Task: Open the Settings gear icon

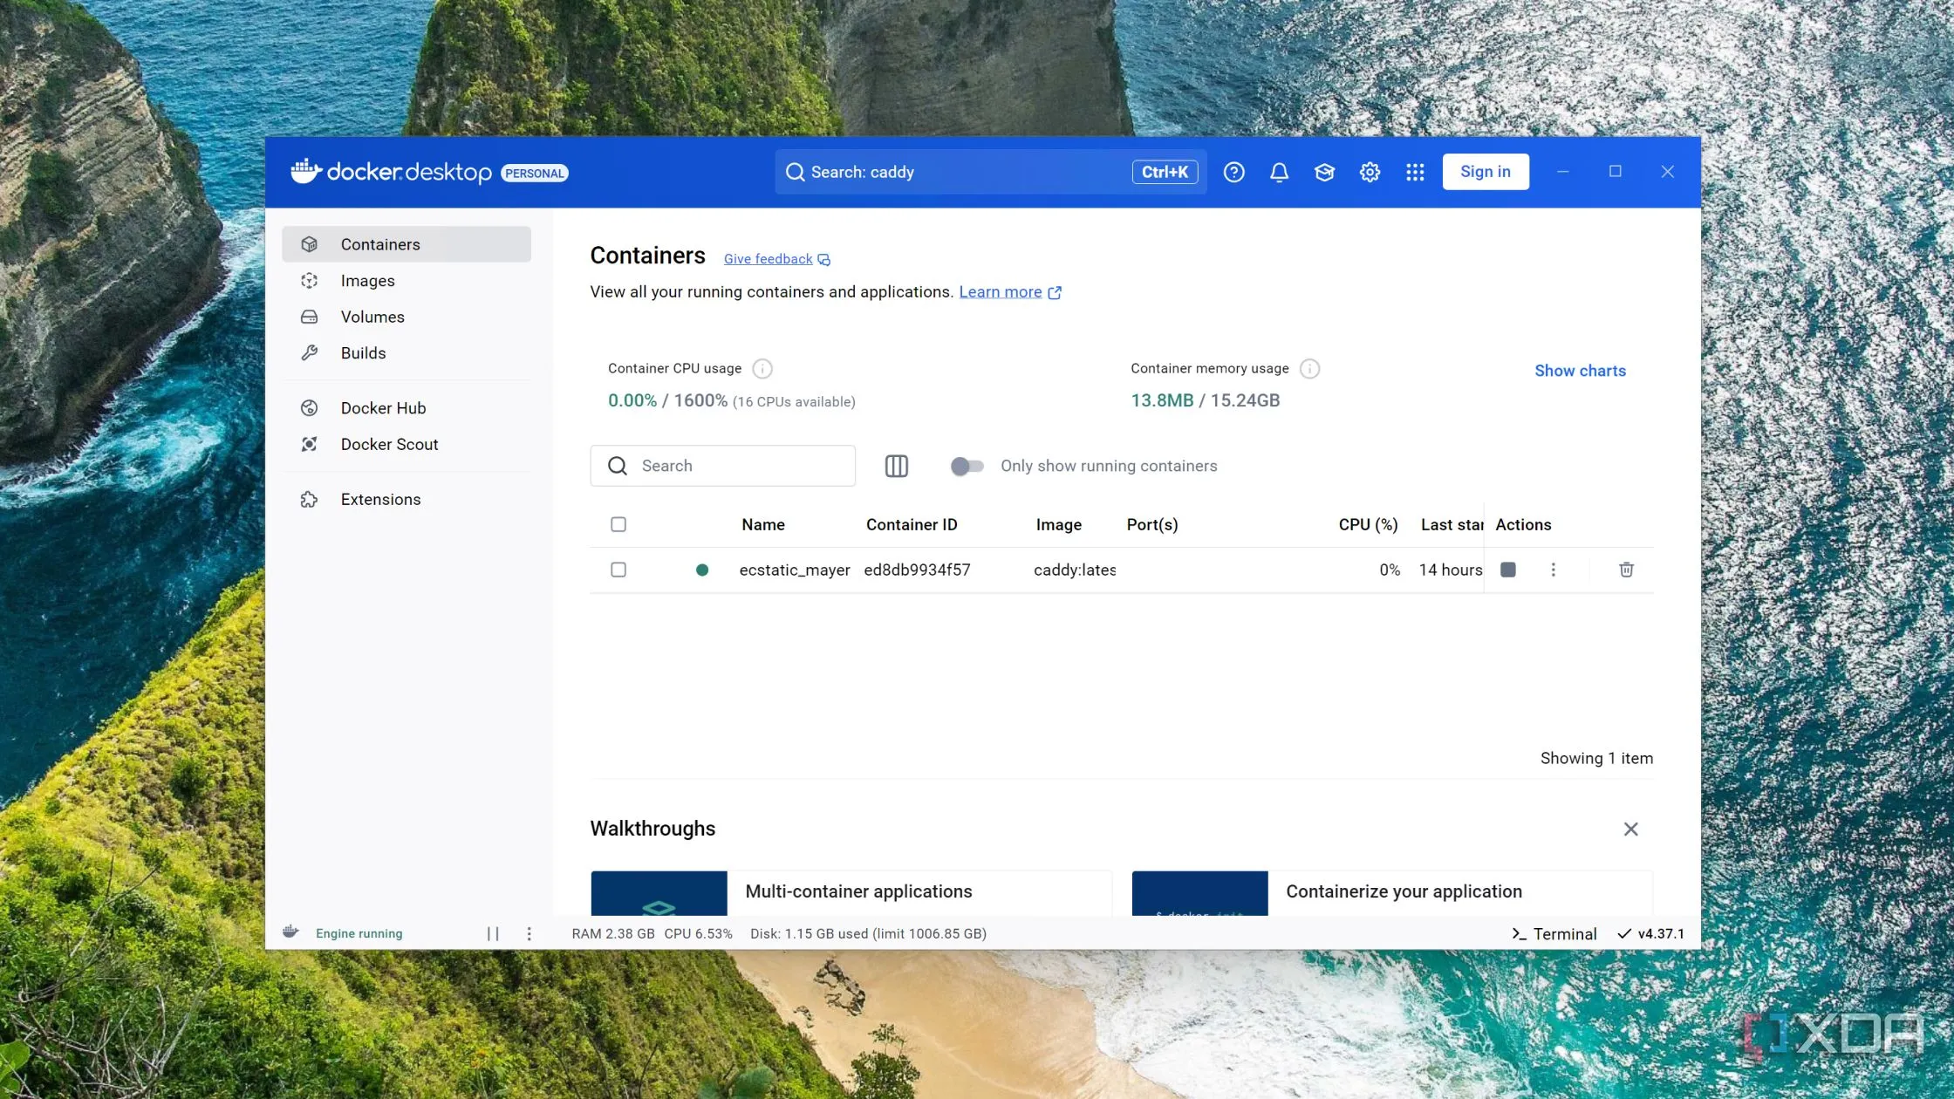Action: click(1370, 172)
